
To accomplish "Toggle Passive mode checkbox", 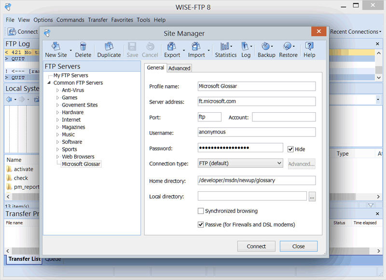I will pyautogui.click(x=201, y=225).
